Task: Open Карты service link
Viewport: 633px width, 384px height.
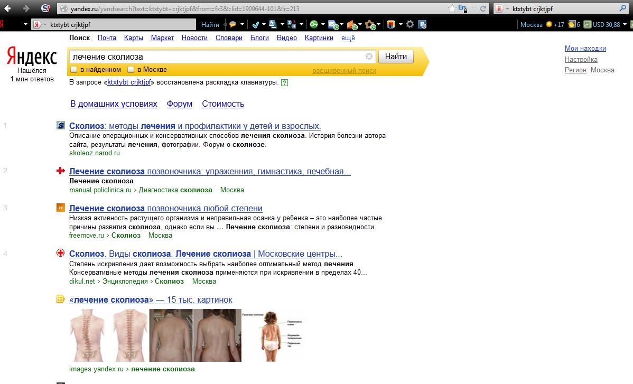Action: (134, 38)
